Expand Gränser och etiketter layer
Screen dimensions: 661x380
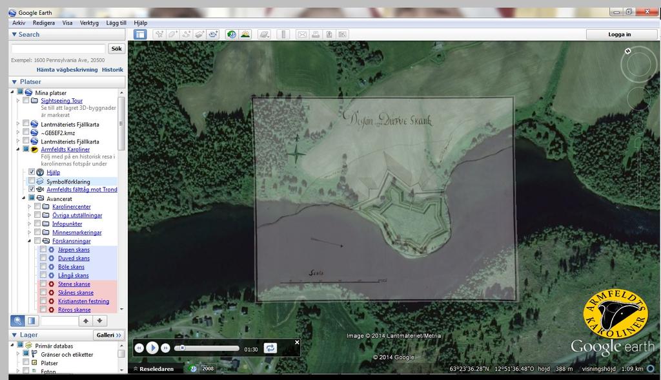point(18,354)
